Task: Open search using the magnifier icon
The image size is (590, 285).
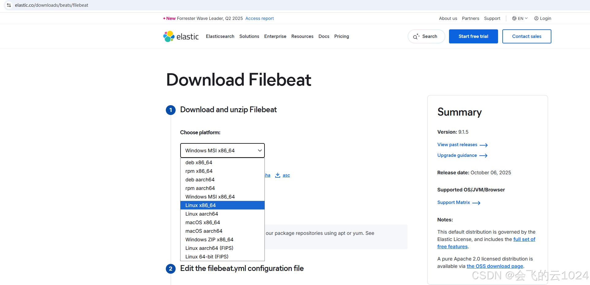Action: click(416, 36)
